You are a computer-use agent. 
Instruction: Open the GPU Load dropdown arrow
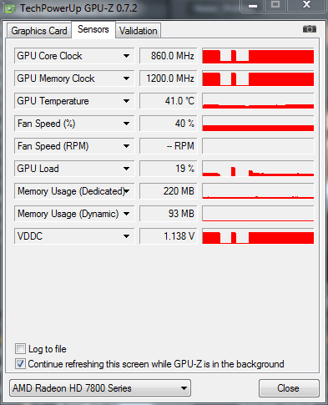pyautogui.click(x=127, y=169)
